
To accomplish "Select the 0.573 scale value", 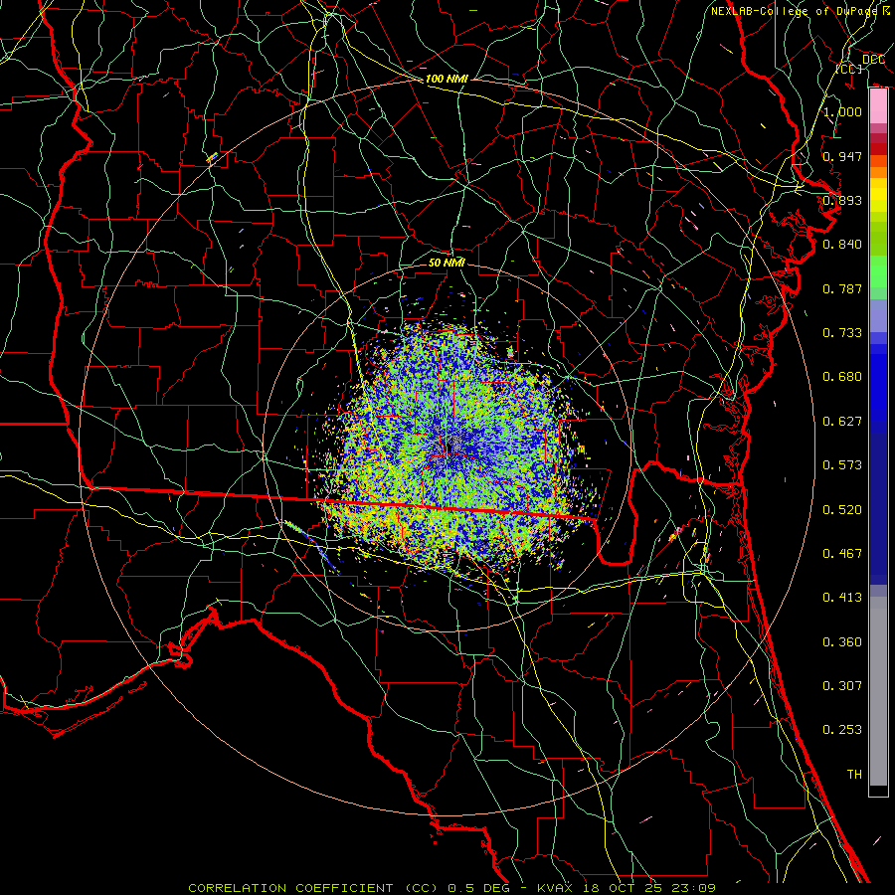I will 842,465.
